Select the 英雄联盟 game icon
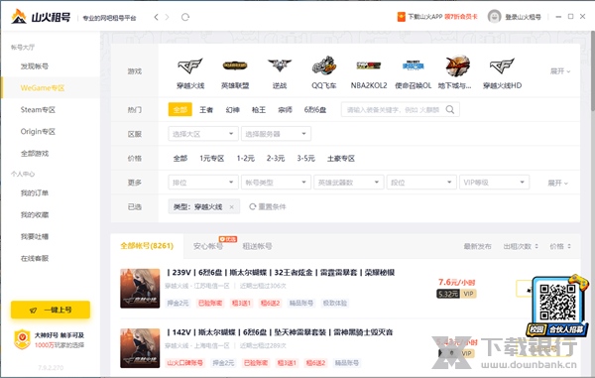The height and width of the screenshot is (378, 595). [235, 66]
